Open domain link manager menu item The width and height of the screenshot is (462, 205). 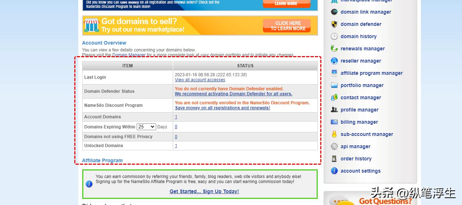click(366, 12)
